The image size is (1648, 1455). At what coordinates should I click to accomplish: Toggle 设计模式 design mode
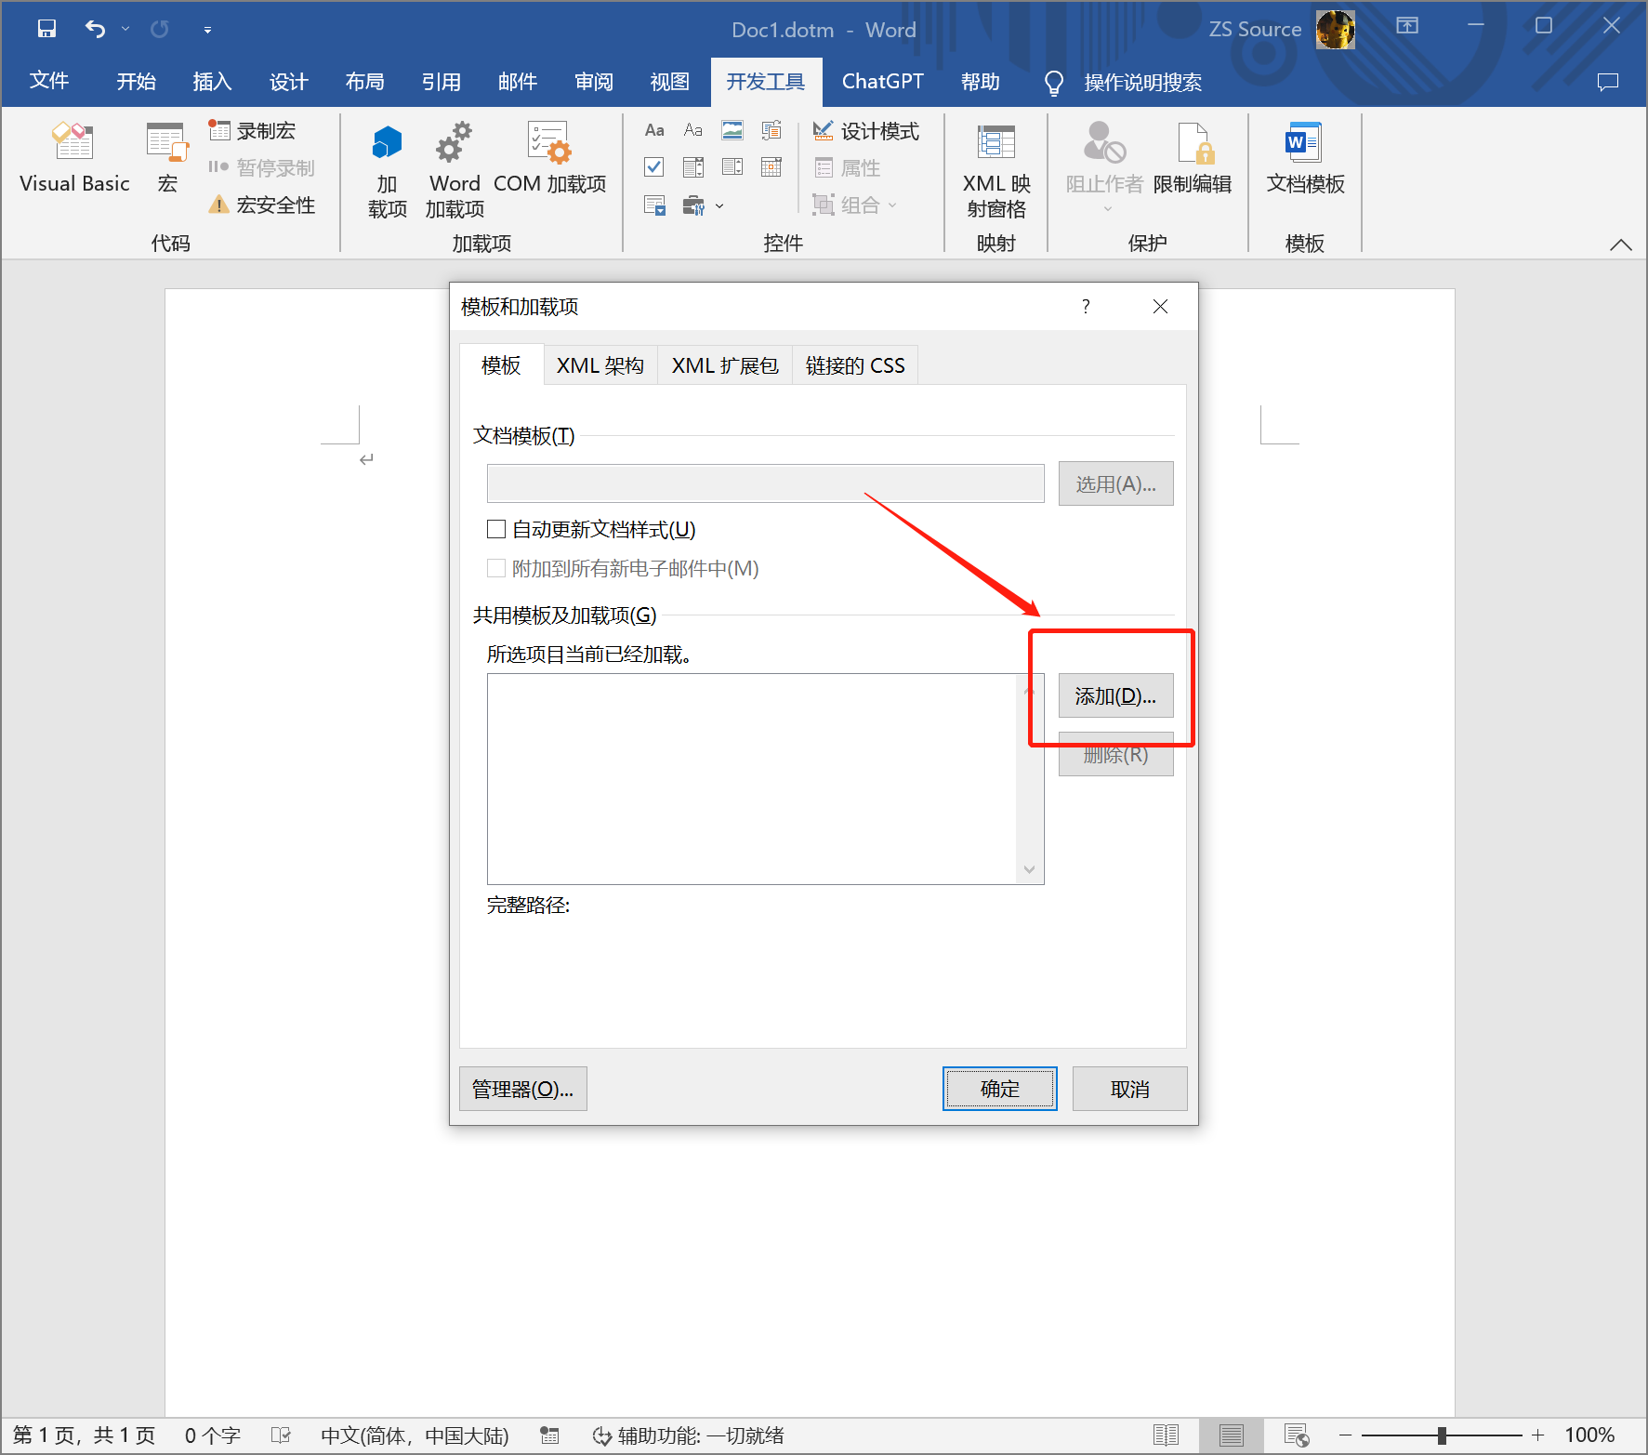[865, 131]
